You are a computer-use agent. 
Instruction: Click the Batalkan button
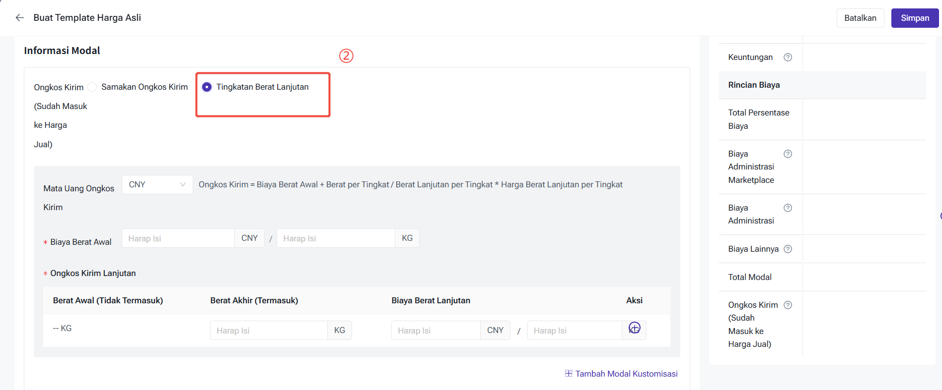pyautogui.click(x=860, y=18)
